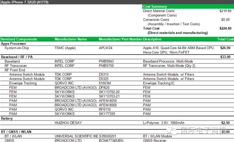This screenshot has height=142, width=234.
Task: Select the title 'Apple iPhone 7 32GB (A1778)'
Action: tap(25, 2)
